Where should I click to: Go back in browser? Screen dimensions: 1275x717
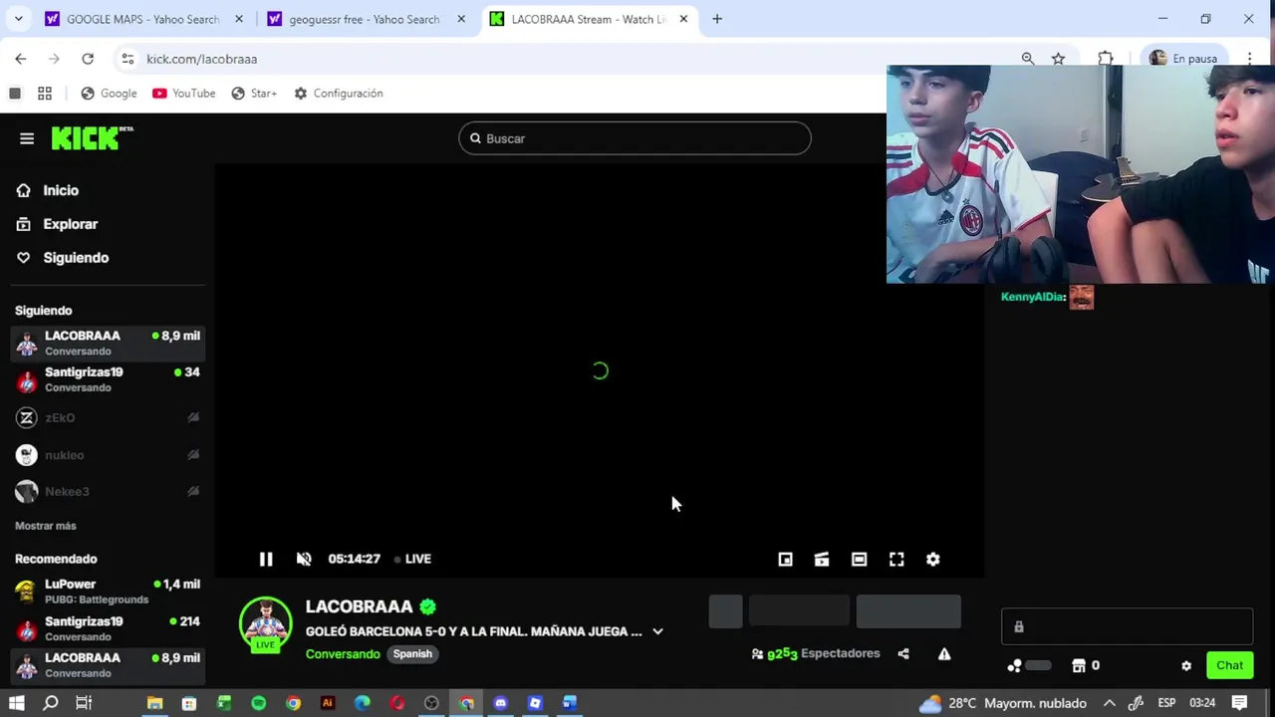[x=21, y=59]
